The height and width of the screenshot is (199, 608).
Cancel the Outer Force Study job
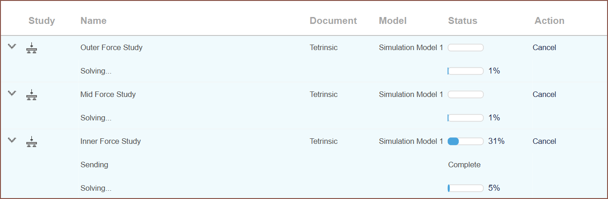coord(544,47)
